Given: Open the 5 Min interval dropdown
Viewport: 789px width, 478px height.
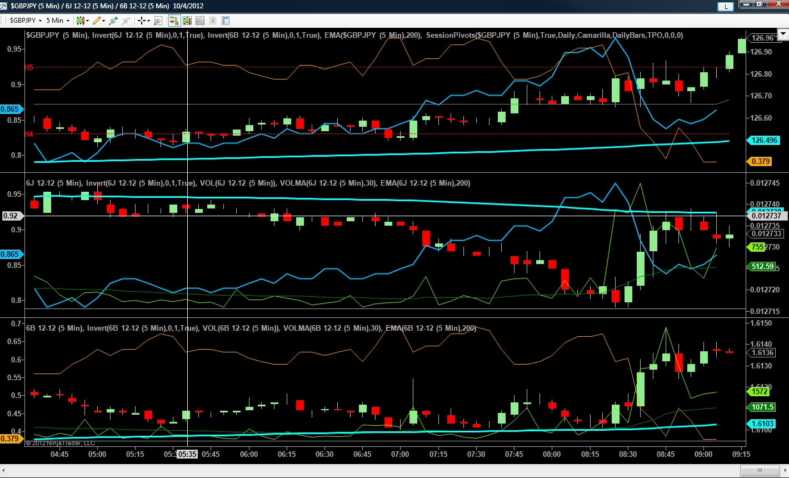Looking at the screenshot, I should pyautogui.click(x=57, y=21).
